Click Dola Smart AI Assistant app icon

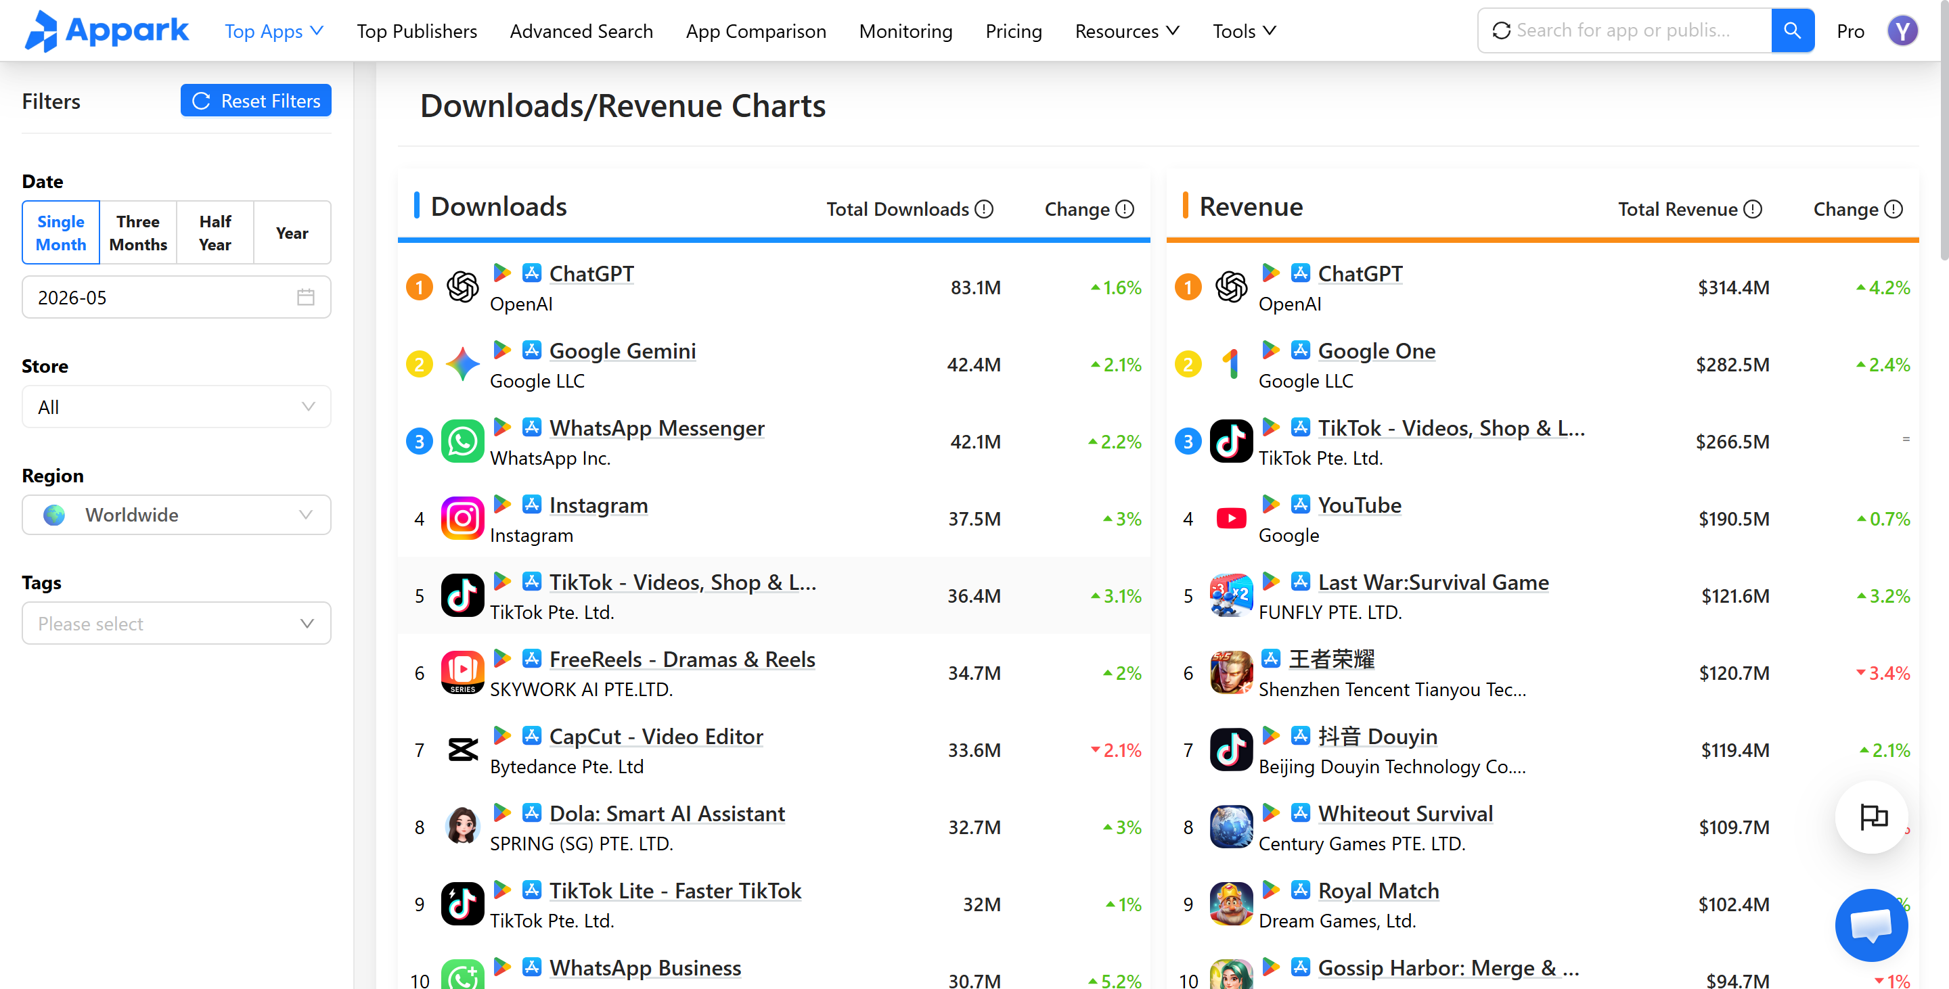(x=462, y=827)
